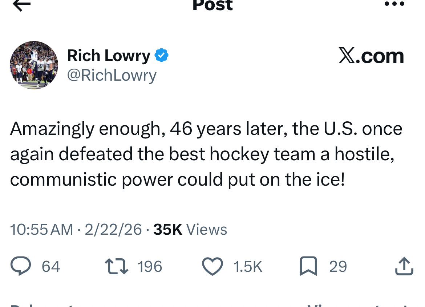Open Rich Lowry's profile picture
The image size is (425, 307).
(x=34, y=65)
